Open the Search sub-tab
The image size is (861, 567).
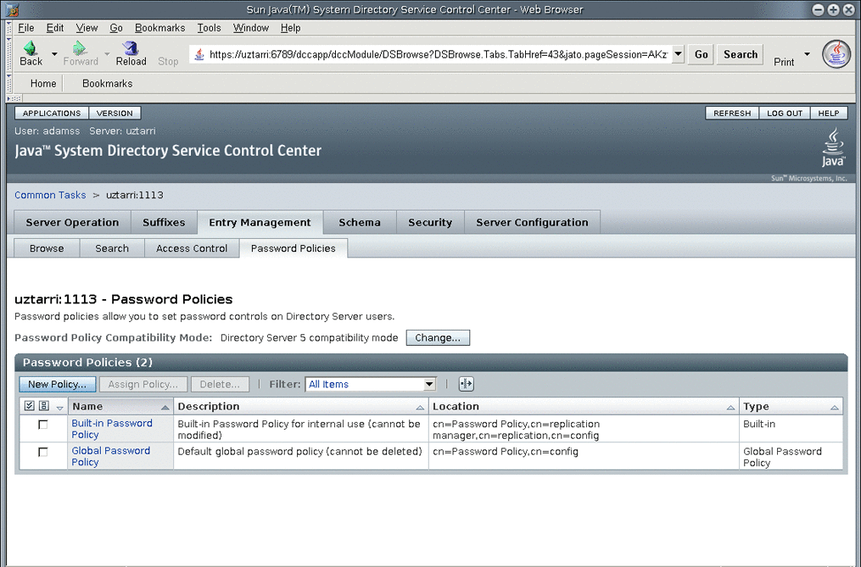click(112, 248)
